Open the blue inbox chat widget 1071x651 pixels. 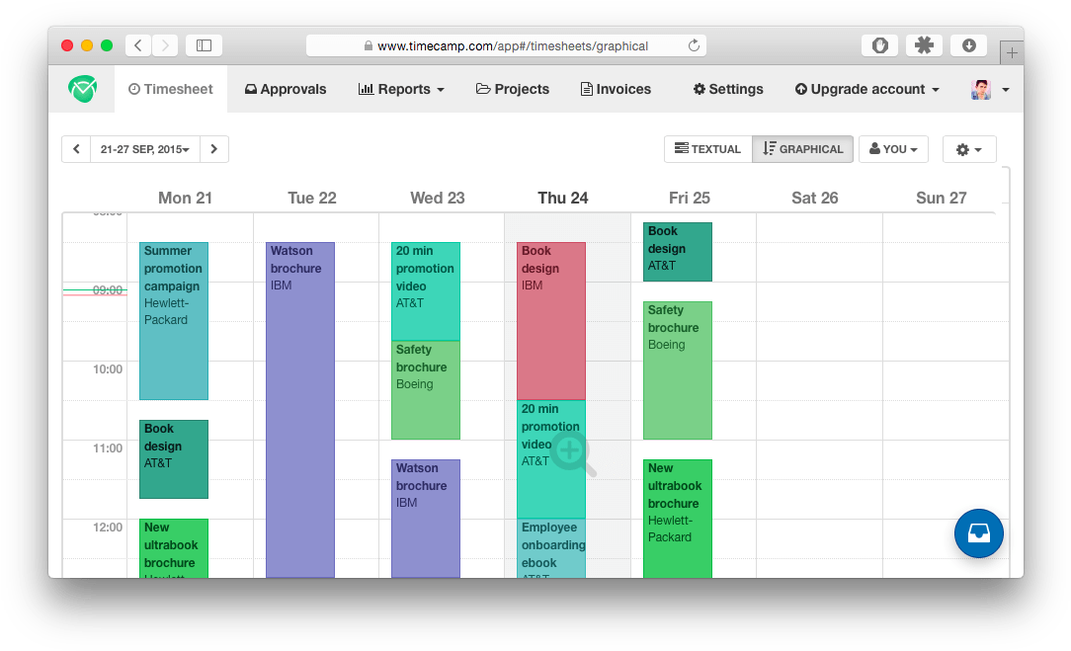978,533
